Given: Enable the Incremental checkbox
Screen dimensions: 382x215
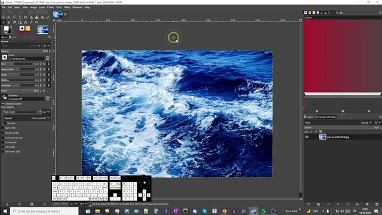Looking at the screenshot, I should (3, 142).
